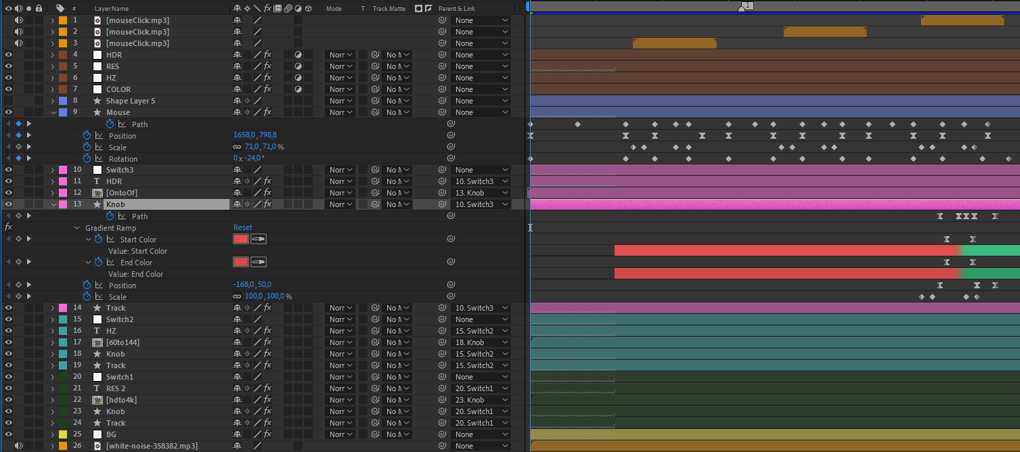Open the graph editor for the Position property

[x=99, y=135]
